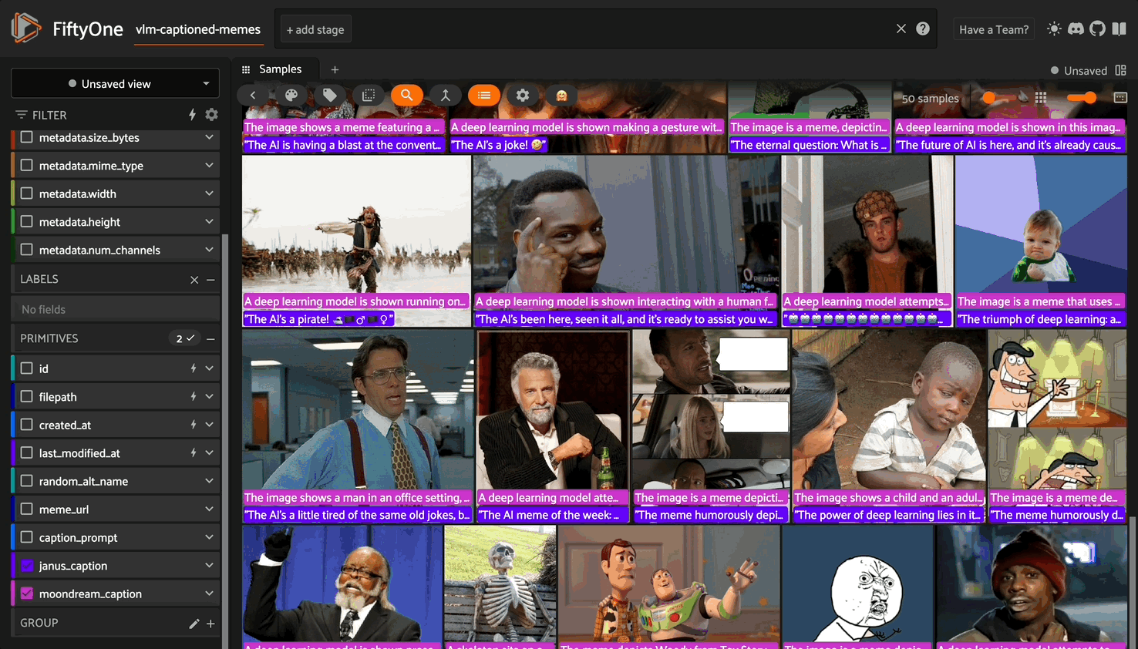Add a new group with plus icon
This screenshot has width=1138, height=649.
[x=210, y=624]
